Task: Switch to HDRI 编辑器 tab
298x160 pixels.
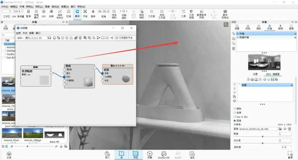Action: pos(273,74)
